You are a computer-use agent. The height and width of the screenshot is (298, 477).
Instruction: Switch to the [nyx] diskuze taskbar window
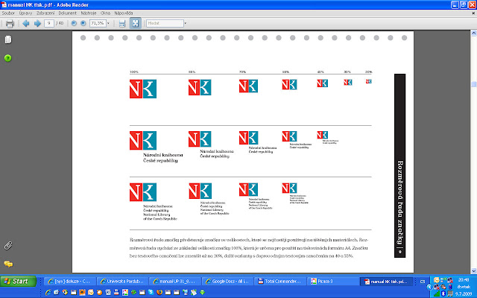click(x=70, y=282)
